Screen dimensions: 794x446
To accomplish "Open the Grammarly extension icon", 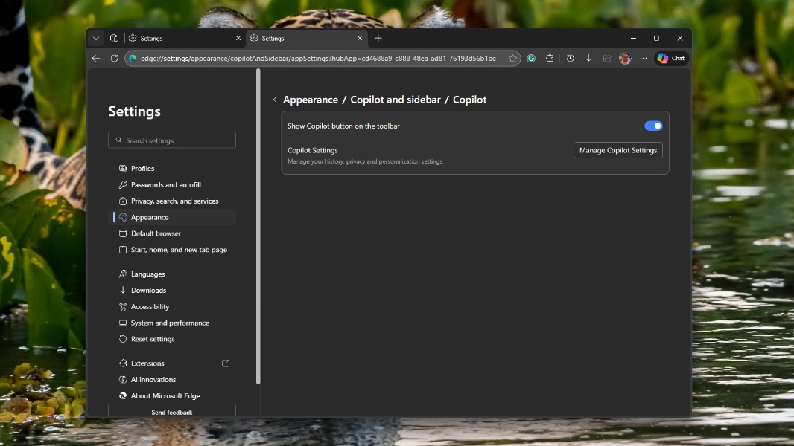I will 531,59.
